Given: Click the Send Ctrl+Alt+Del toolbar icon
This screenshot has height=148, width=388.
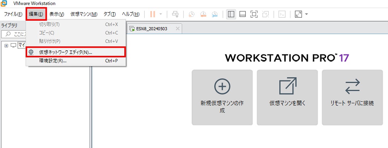Looking at the screenshot, I should [175, 14].
